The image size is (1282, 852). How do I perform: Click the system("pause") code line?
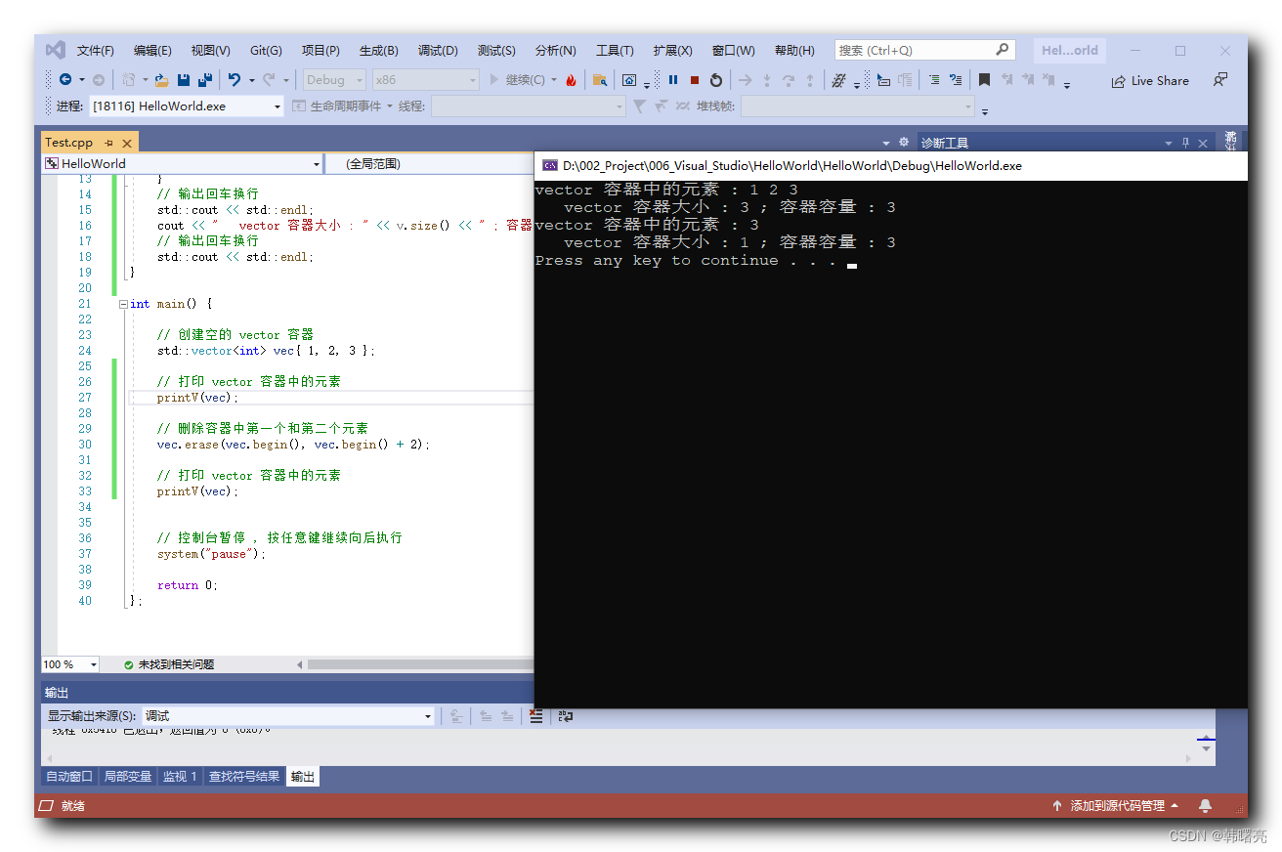click(x=211, y=554)
